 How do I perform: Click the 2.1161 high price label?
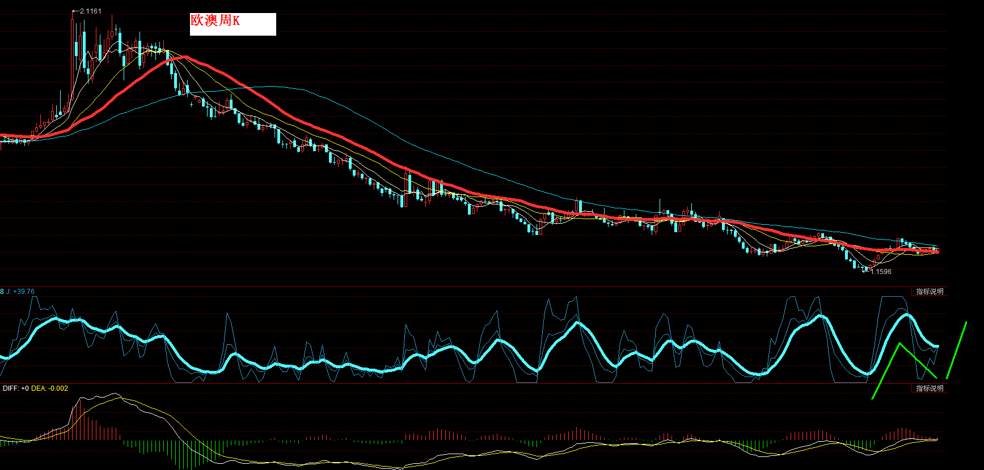click(x=91, y=11)
